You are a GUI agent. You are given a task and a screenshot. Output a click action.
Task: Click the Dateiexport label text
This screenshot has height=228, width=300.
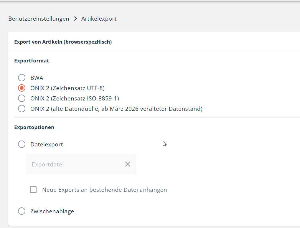pyautogui.click(x=47, y=144)
